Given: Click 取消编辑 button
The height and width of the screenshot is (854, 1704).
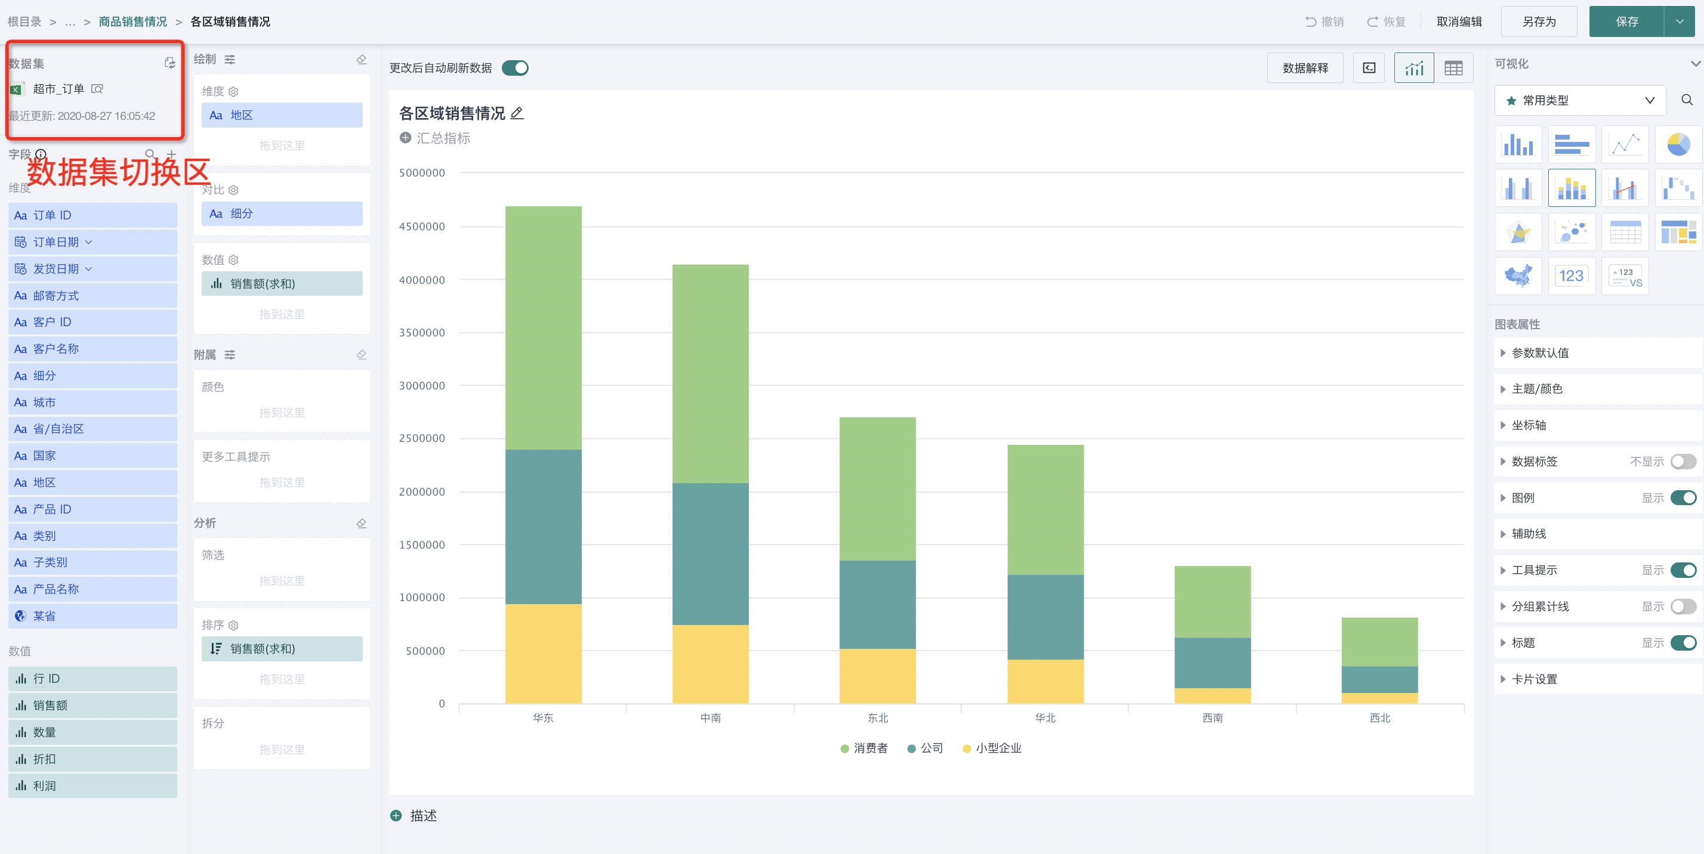Looking at the screenshot, I should pyautogui.click(x=1459, y=22).
